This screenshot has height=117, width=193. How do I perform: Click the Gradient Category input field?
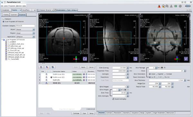point(25,26)
